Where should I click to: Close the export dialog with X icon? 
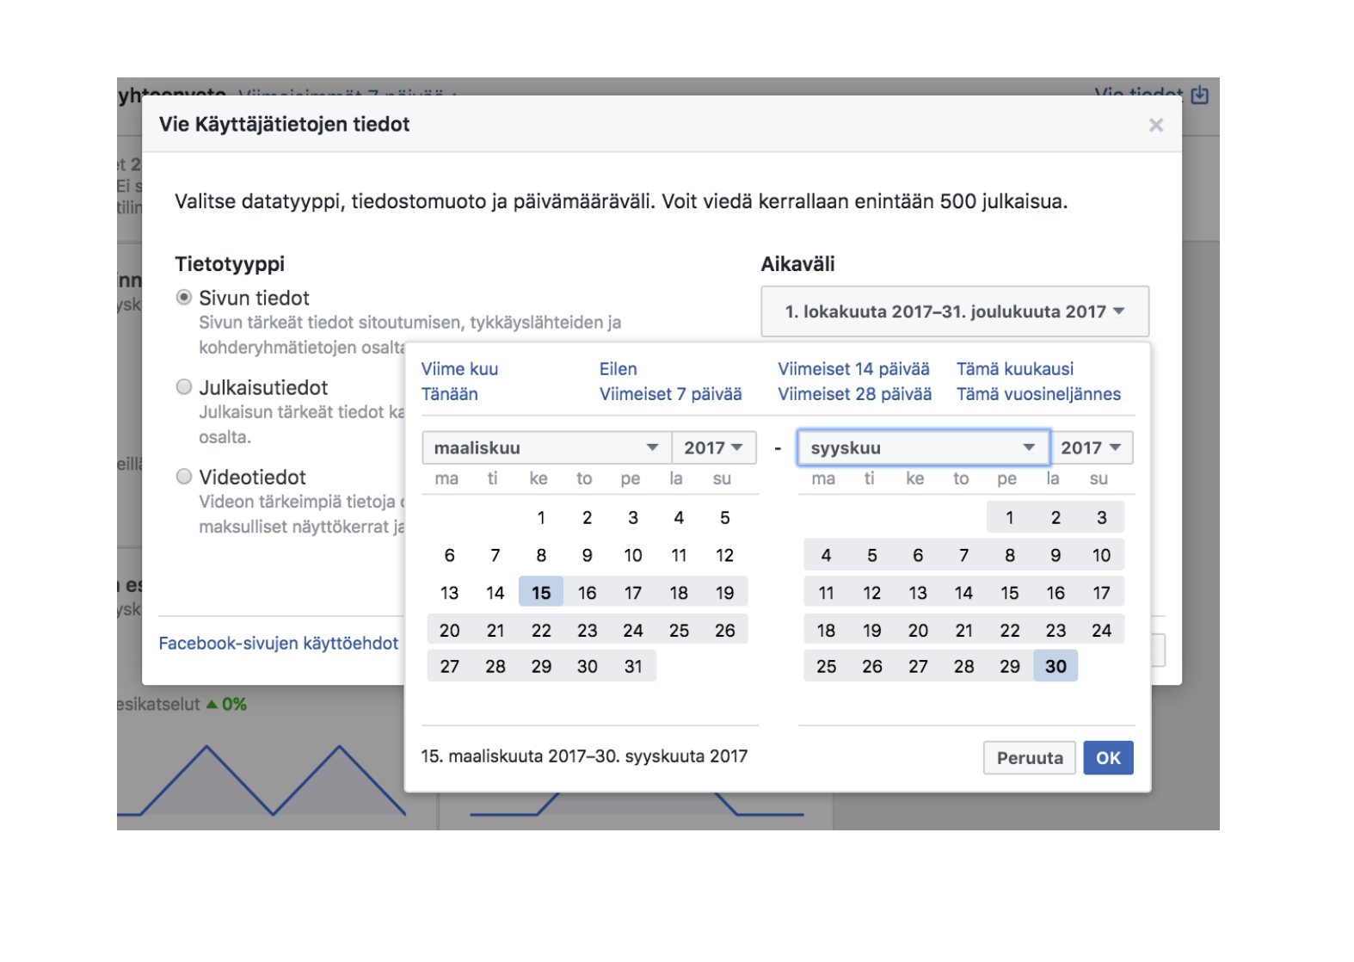pyautogui.click(x=1155, y=126)
